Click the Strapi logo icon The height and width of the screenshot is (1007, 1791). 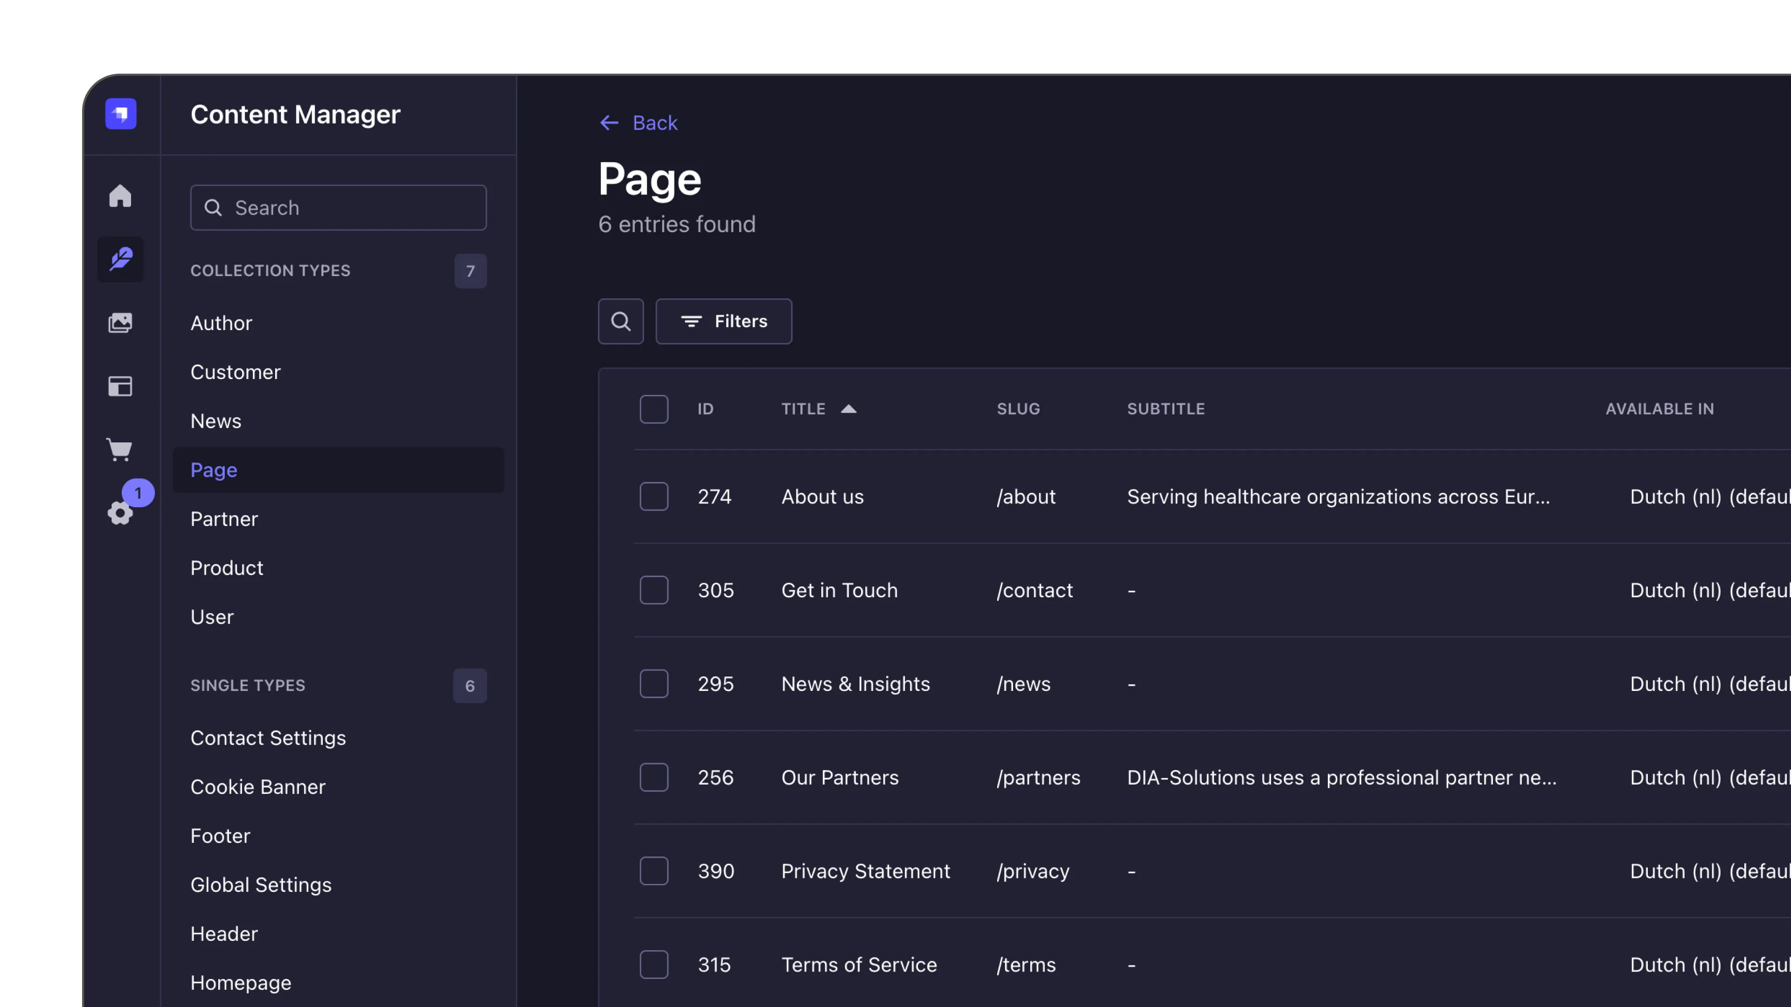tap(120, 114)
